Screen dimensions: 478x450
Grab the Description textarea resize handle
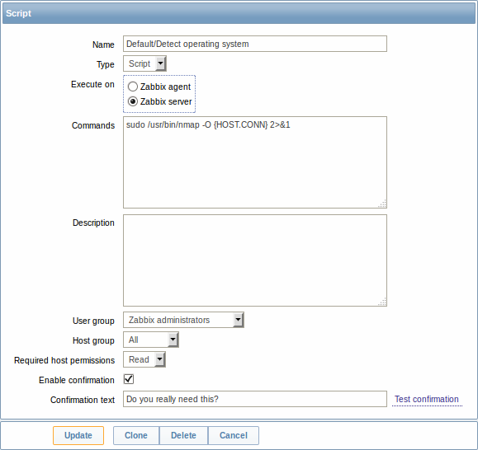pos(382,302)
